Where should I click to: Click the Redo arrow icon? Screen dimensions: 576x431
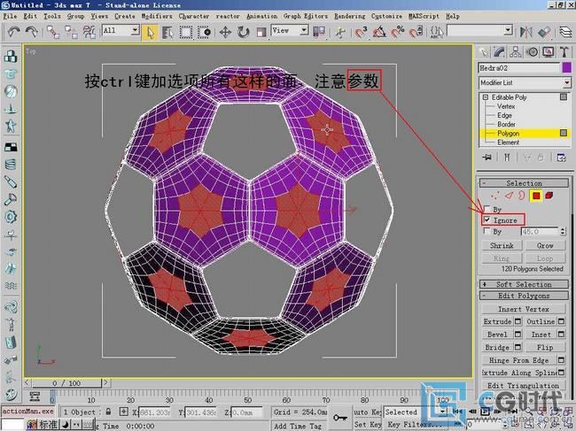click(x=32, y=32)
